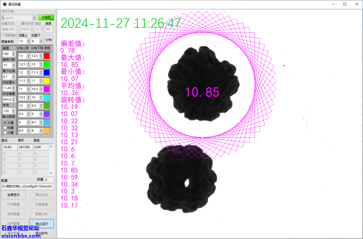The width and height of the screenshot is (363, 239).
Task: Select the 小值 radio button
Action: [5, 132]
